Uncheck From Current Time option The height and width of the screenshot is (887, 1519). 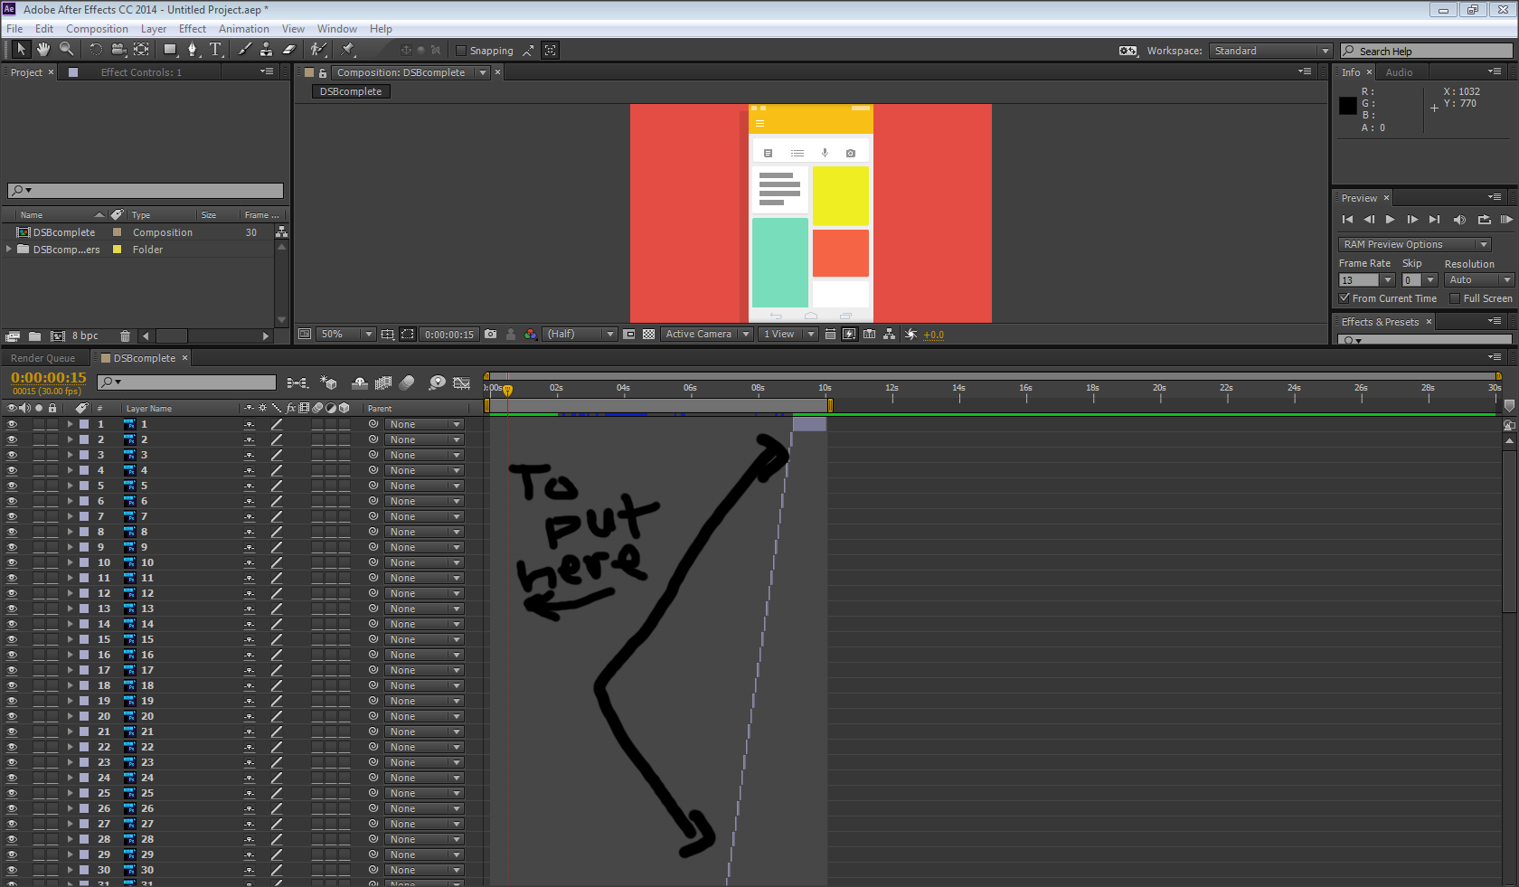pos(1344,298)
